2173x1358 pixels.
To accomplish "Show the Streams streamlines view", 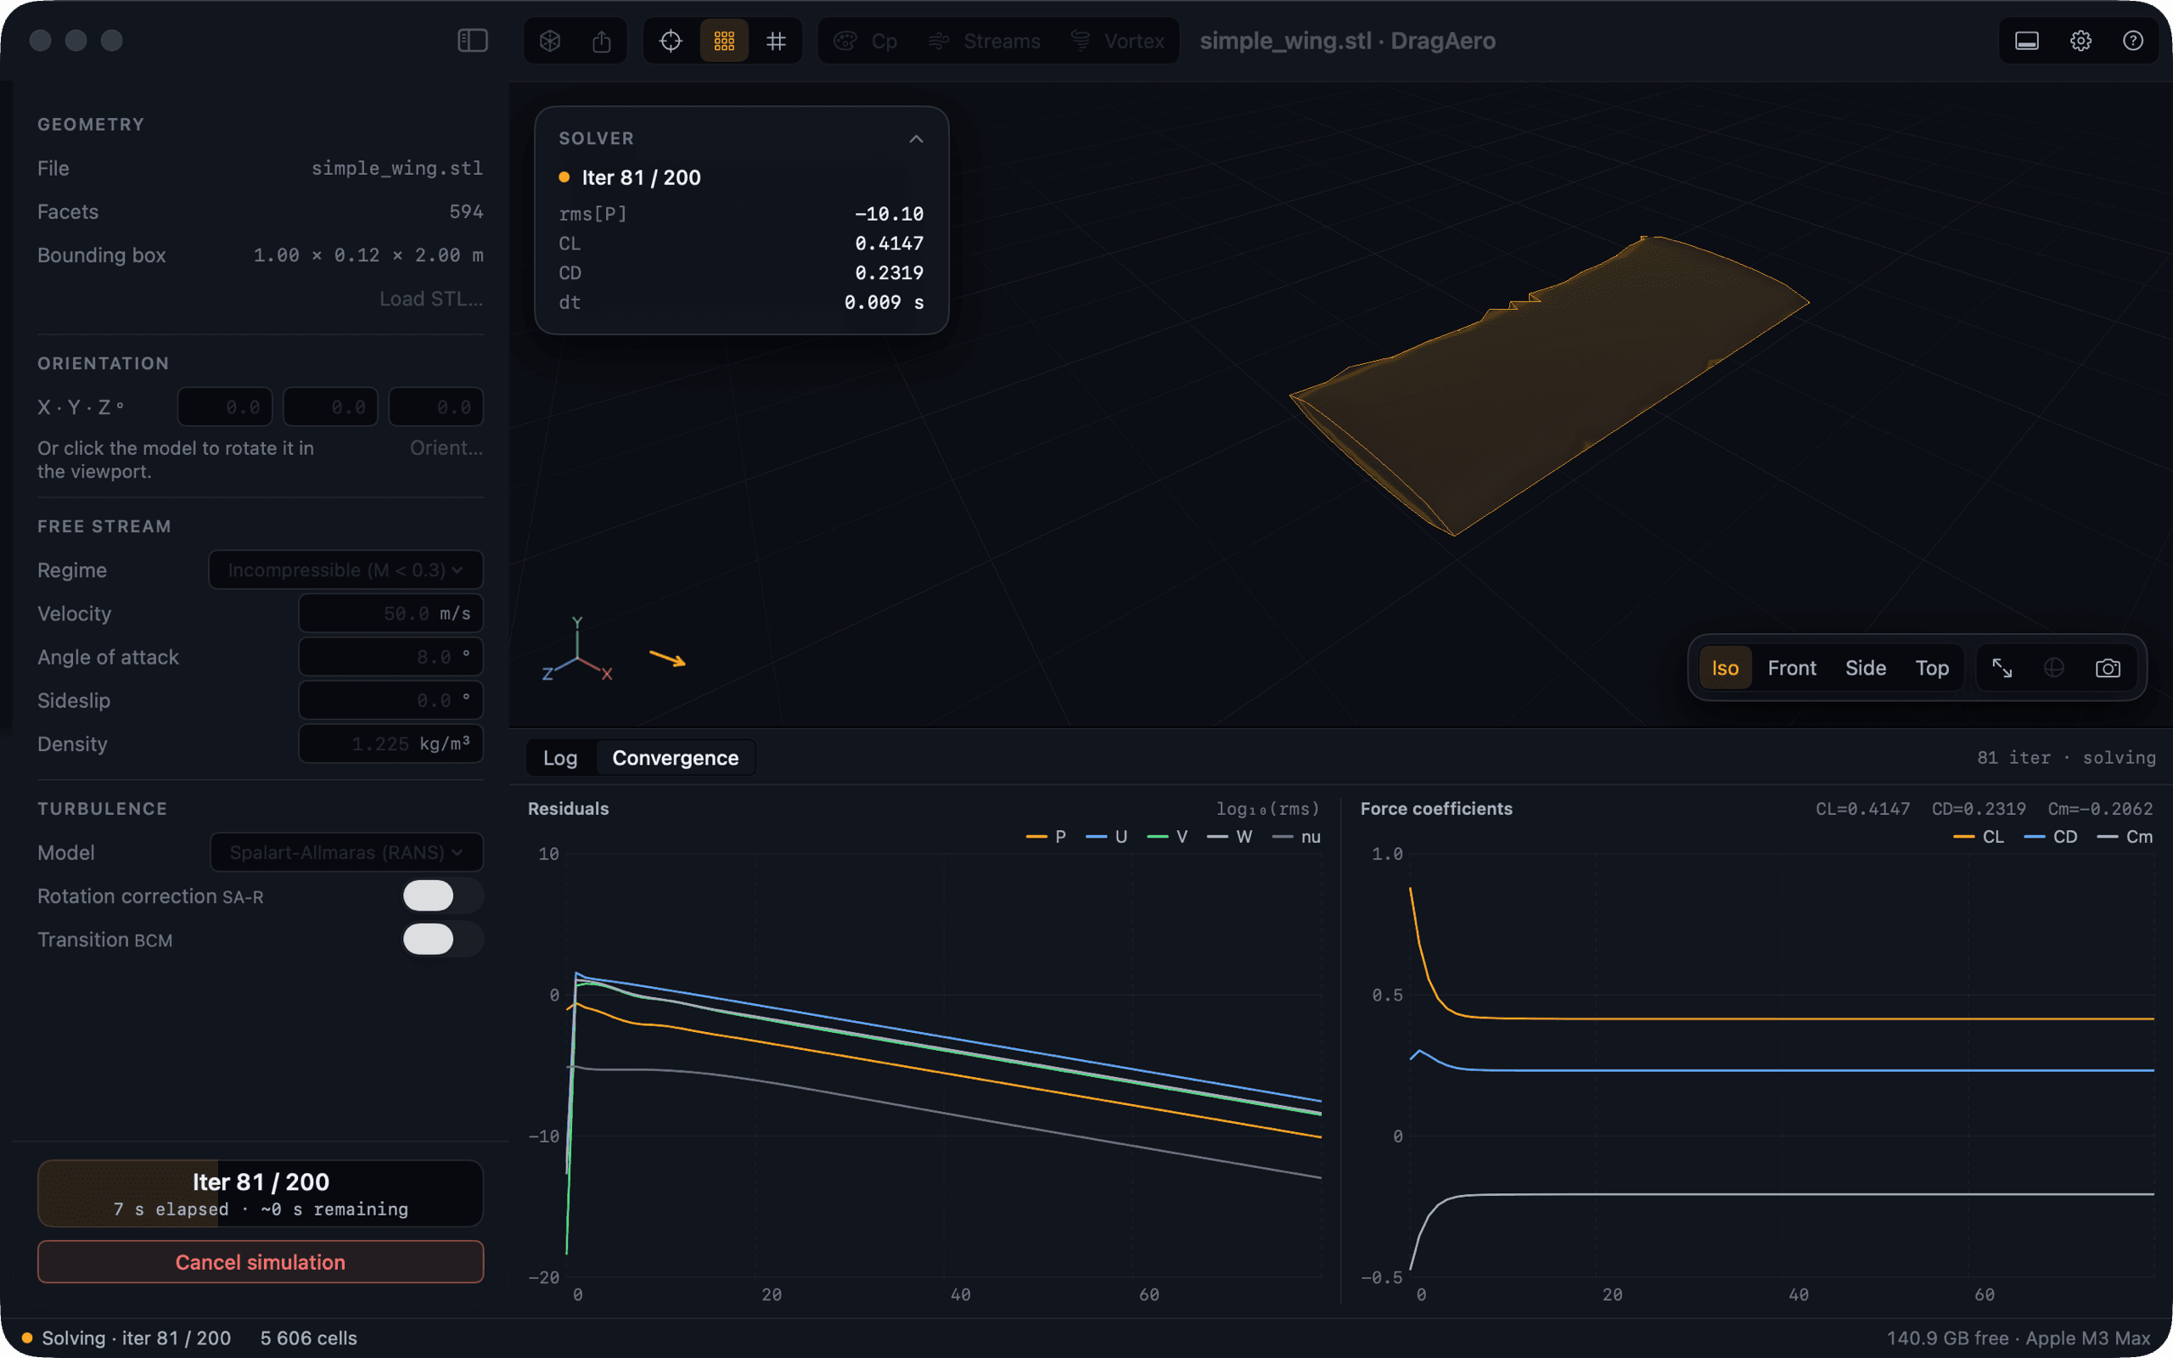I will [x=984, y=41].
